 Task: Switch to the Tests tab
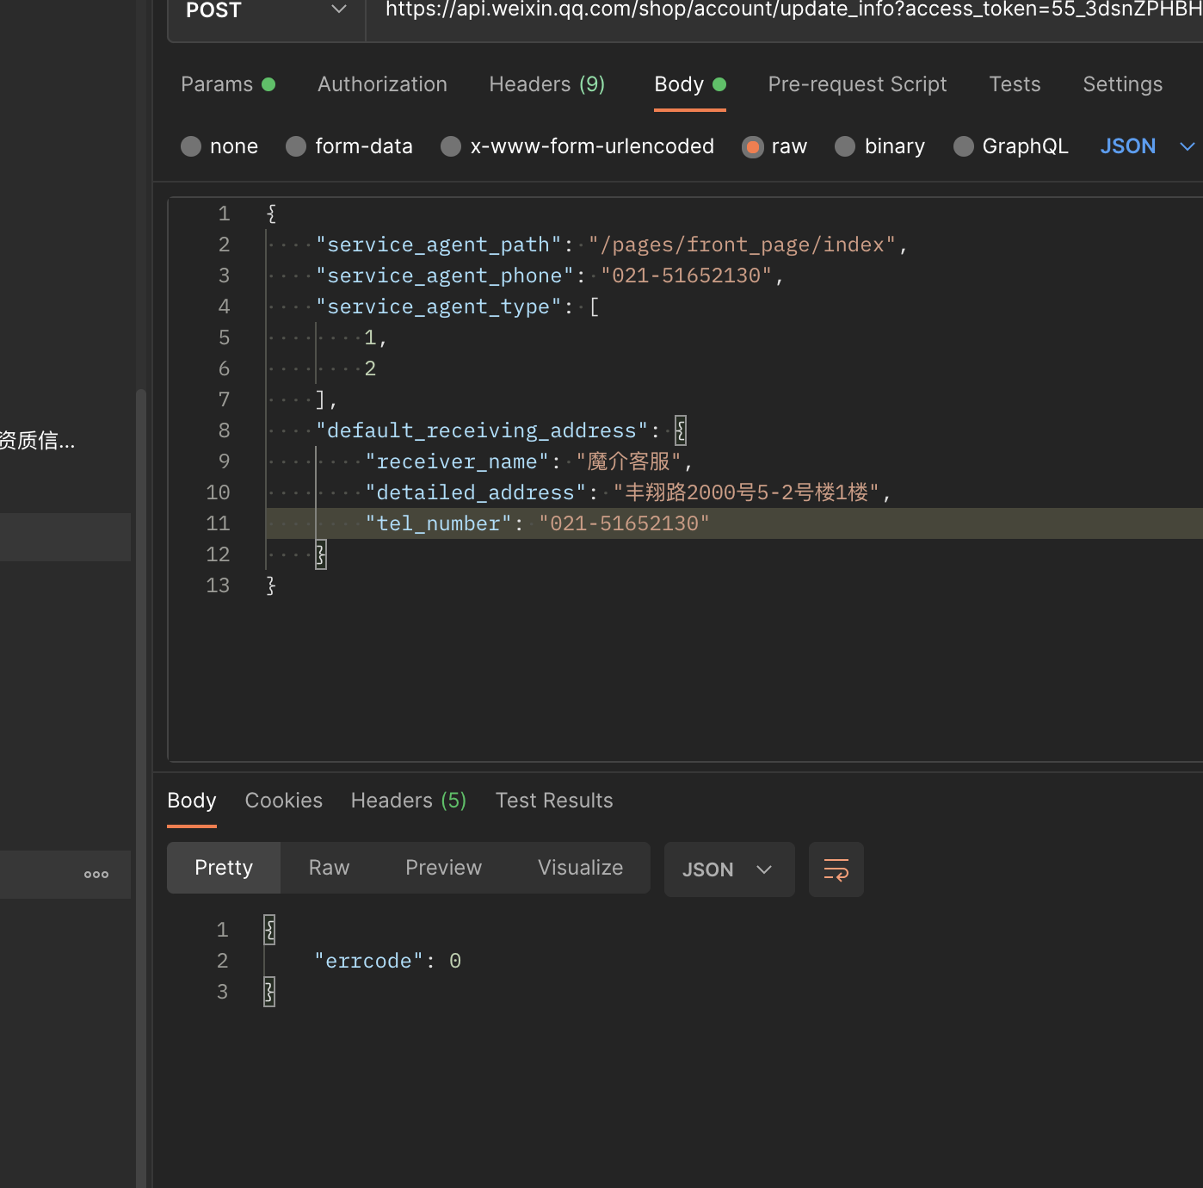(x=1015, y=84)
